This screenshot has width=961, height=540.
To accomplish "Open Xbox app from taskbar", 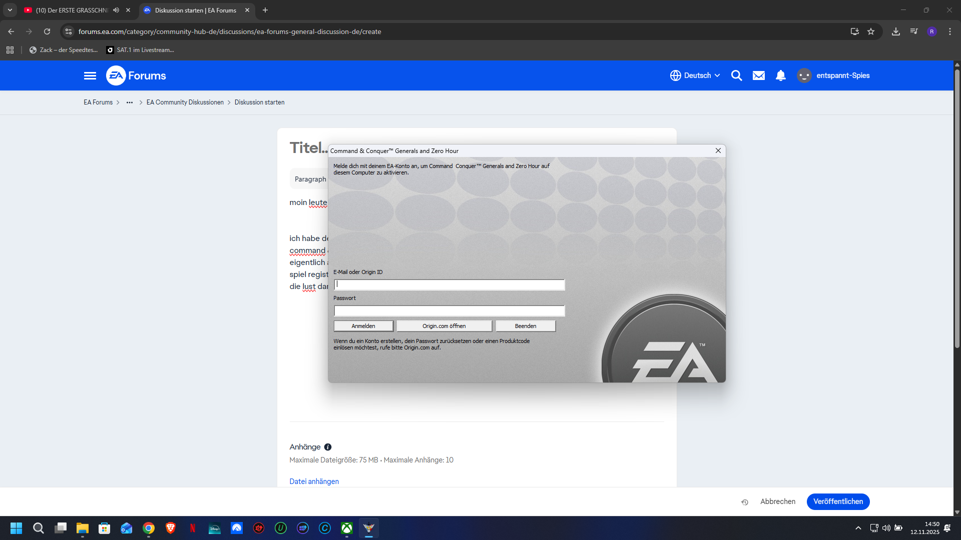I will (x=347, y=528).
